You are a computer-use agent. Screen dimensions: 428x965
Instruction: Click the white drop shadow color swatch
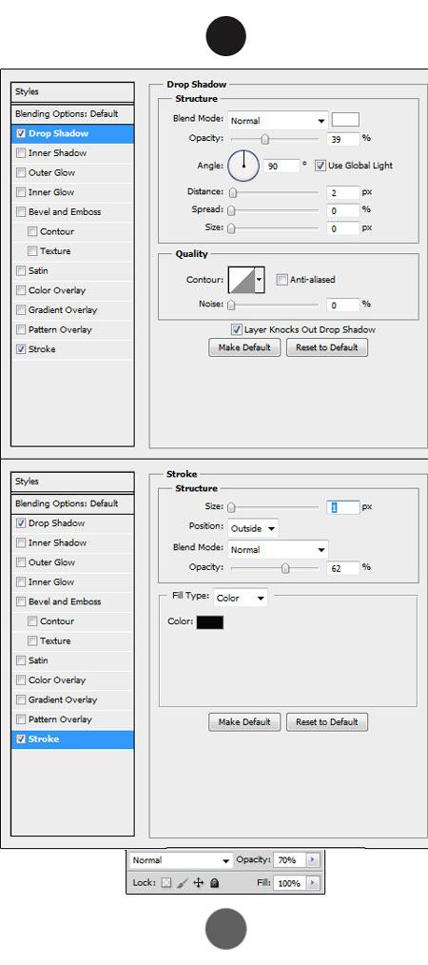(345, 119)
